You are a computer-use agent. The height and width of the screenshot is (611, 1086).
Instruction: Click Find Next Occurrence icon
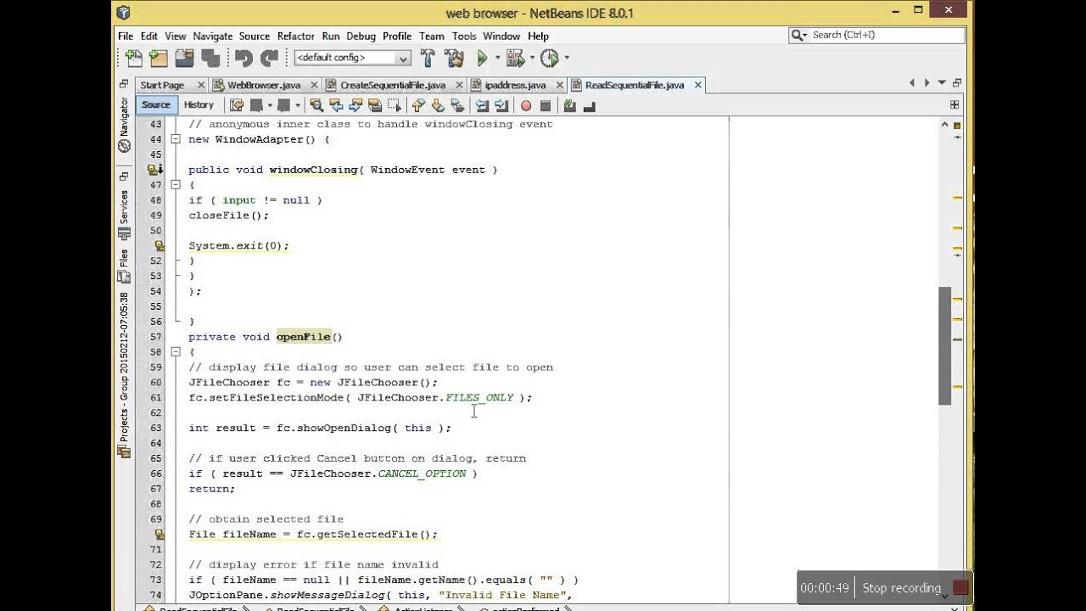click(355, 105)
